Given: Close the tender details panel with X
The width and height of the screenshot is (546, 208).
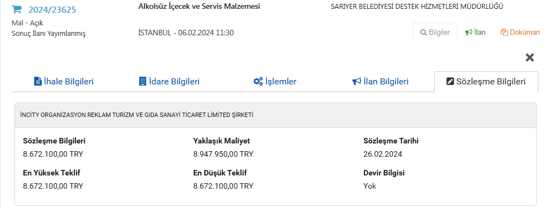Looking at the screenshot, I should tap(529, 57).
